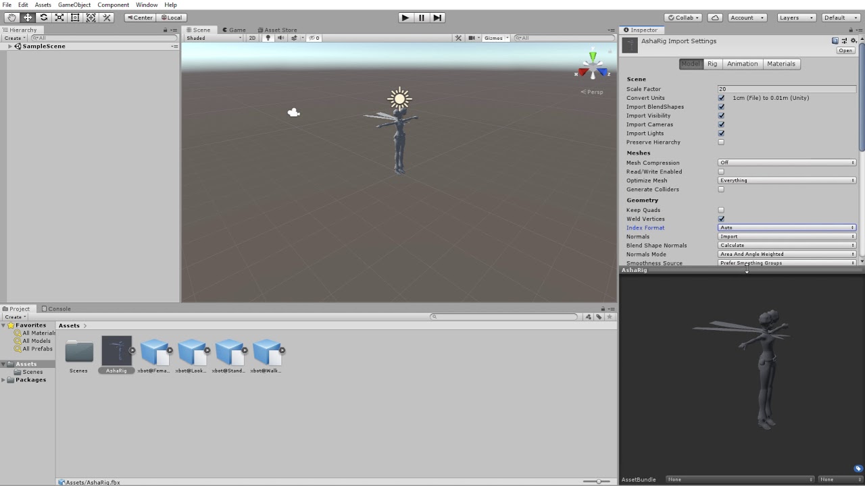865x486 pixels.
Task: Open the Mesh Compression dropdown
Action: pos(787,162)
